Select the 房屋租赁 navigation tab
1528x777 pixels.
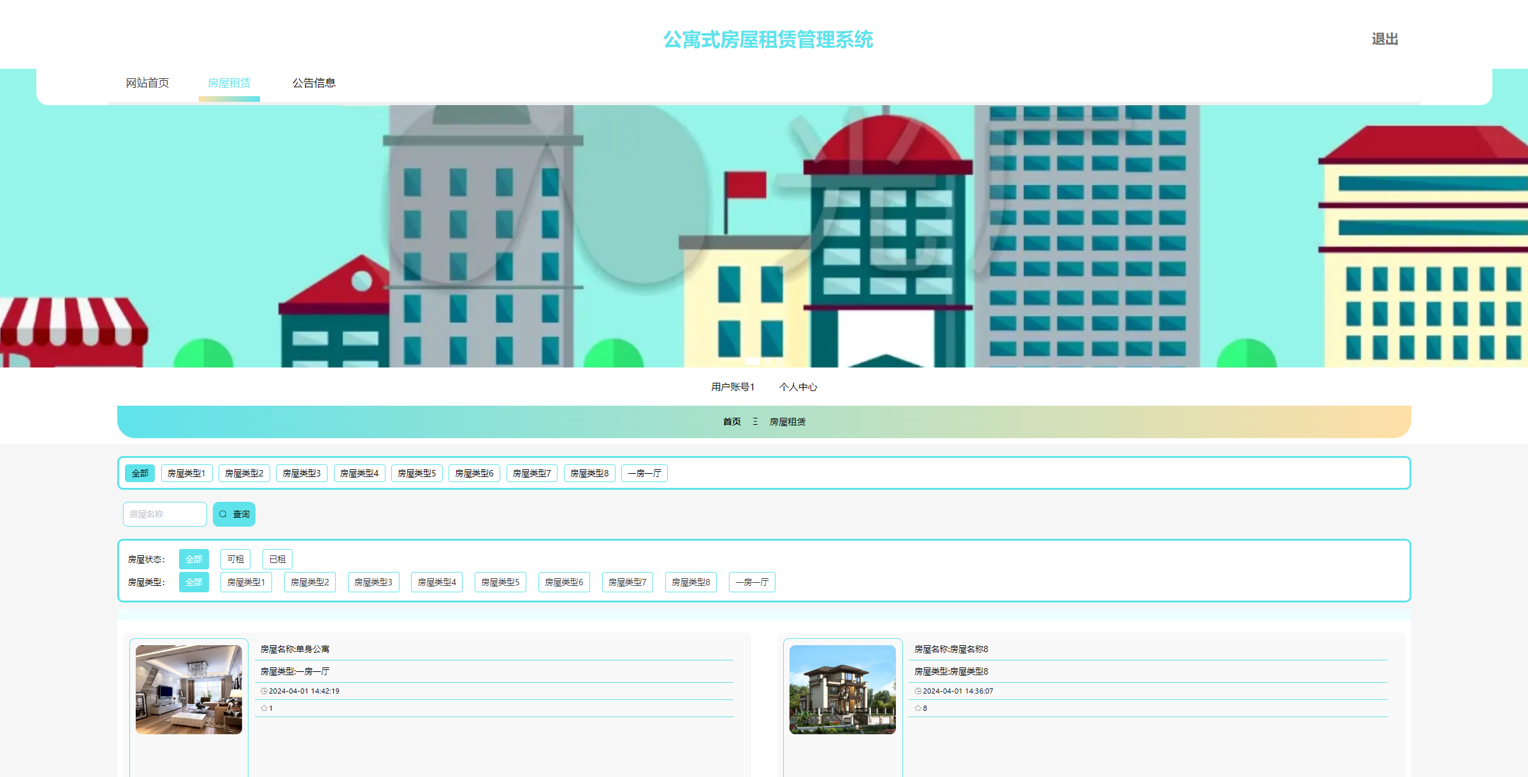tap(229, 82)
